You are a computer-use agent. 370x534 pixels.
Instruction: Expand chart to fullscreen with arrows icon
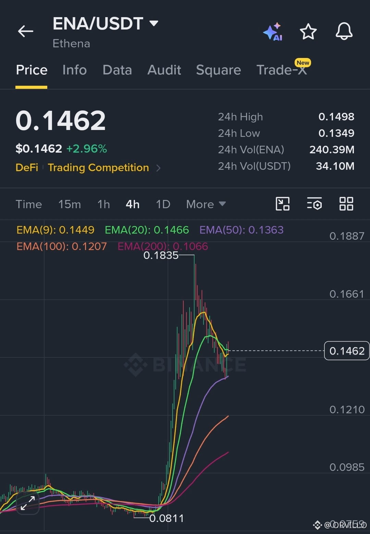point(28,503)
